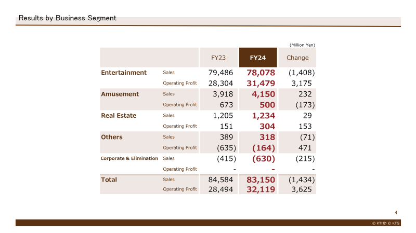
Task: Select the Real Estate segment label
Action: pyautogui.click(x=119, y=115)
